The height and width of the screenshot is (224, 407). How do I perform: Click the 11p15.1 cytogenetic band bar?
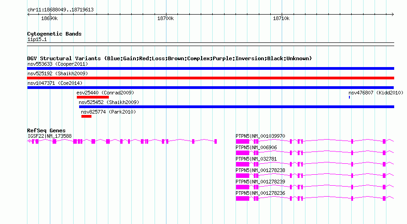[x=210, y=44]
